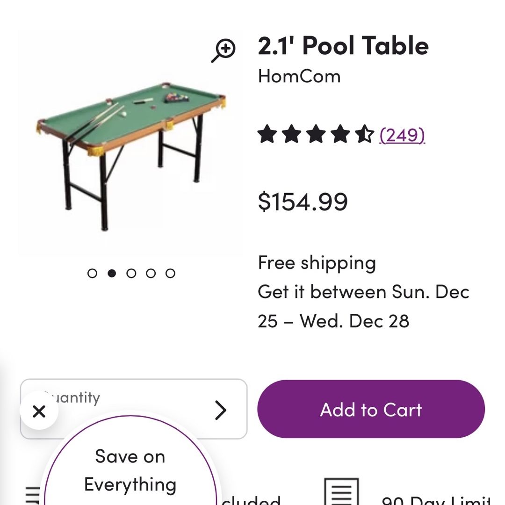Select the fourth image carousel dot
The height and width of the screenshot is (505, 505).
[x=151, y=274]
